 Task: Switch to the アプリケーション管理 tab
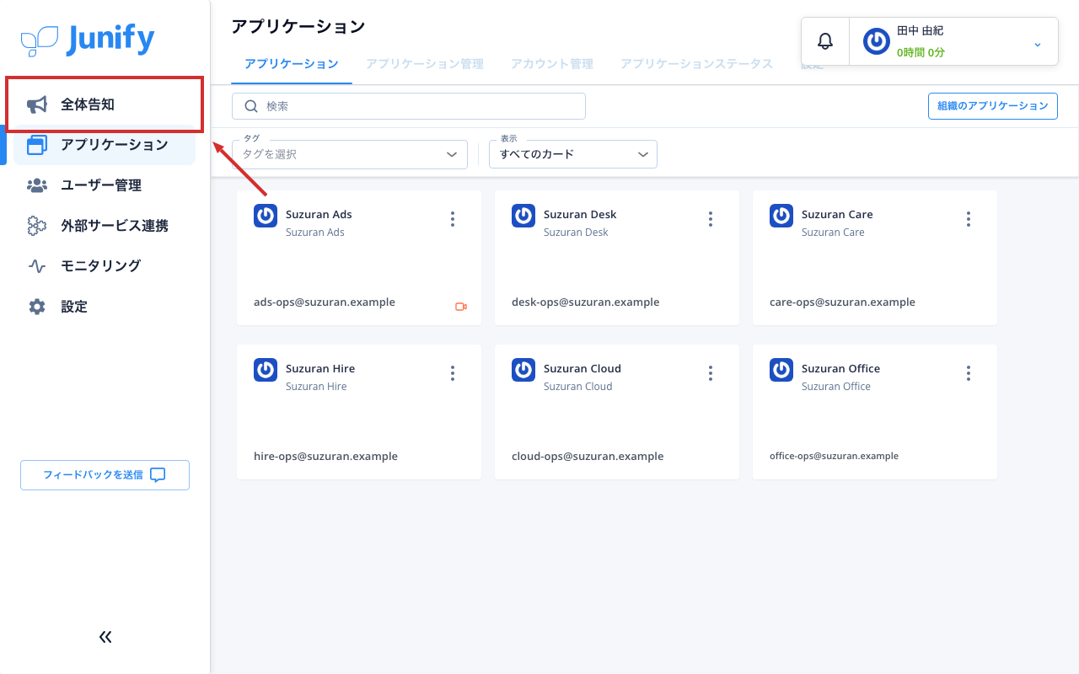point(425,64)
